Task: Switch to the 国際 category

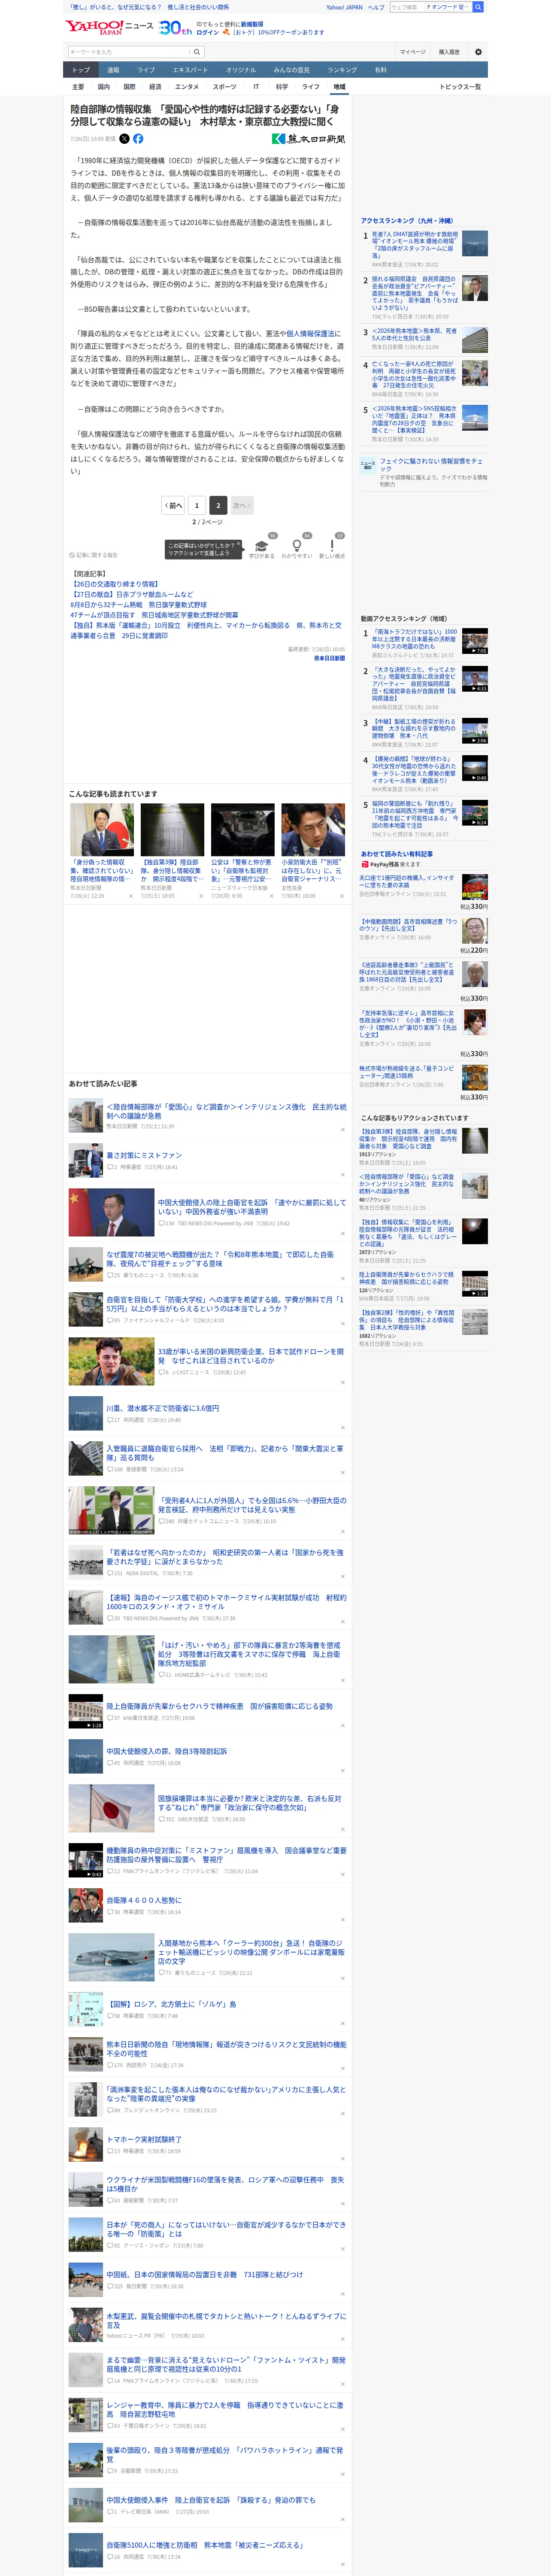Action: point(129,87)
